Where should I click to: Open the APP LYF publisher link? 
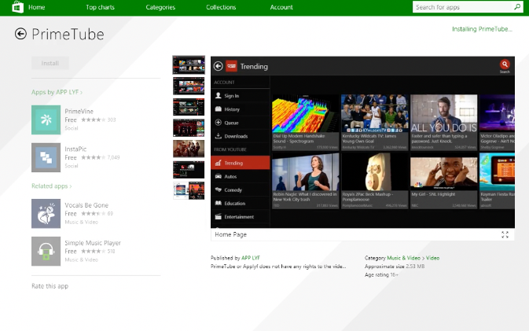(x=250, y=258)
